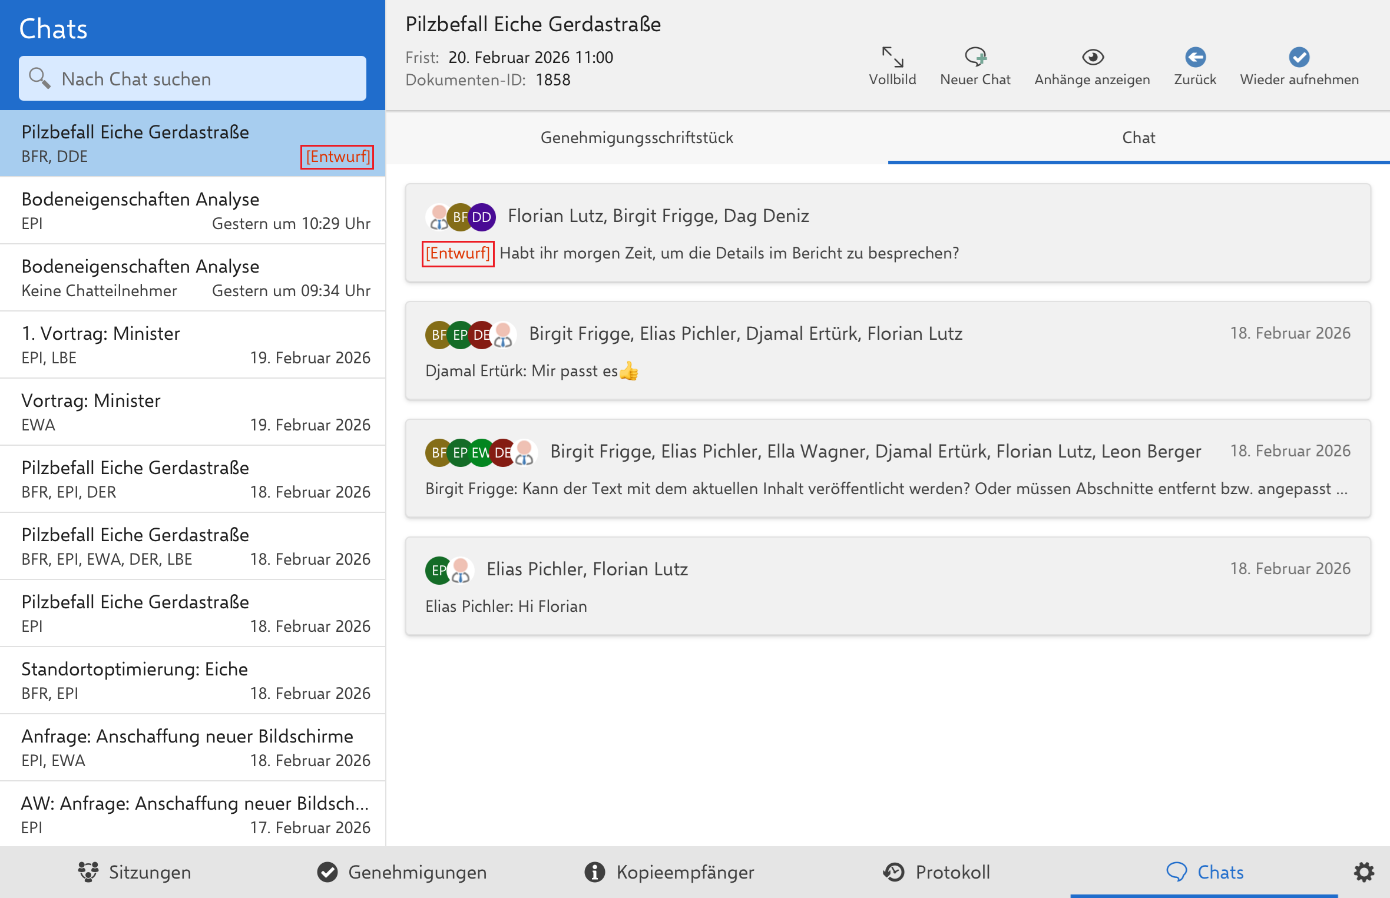
Task: Go to Kopieempfänger section
Action: 670,872
